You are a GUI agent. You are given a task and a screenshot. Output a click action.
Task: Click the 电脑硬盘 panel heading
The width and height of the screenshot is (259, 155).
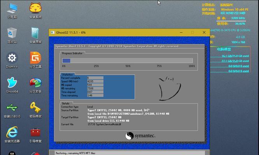click(224, 49)
